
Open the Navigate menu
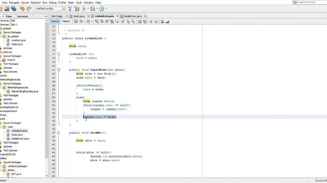14,3
